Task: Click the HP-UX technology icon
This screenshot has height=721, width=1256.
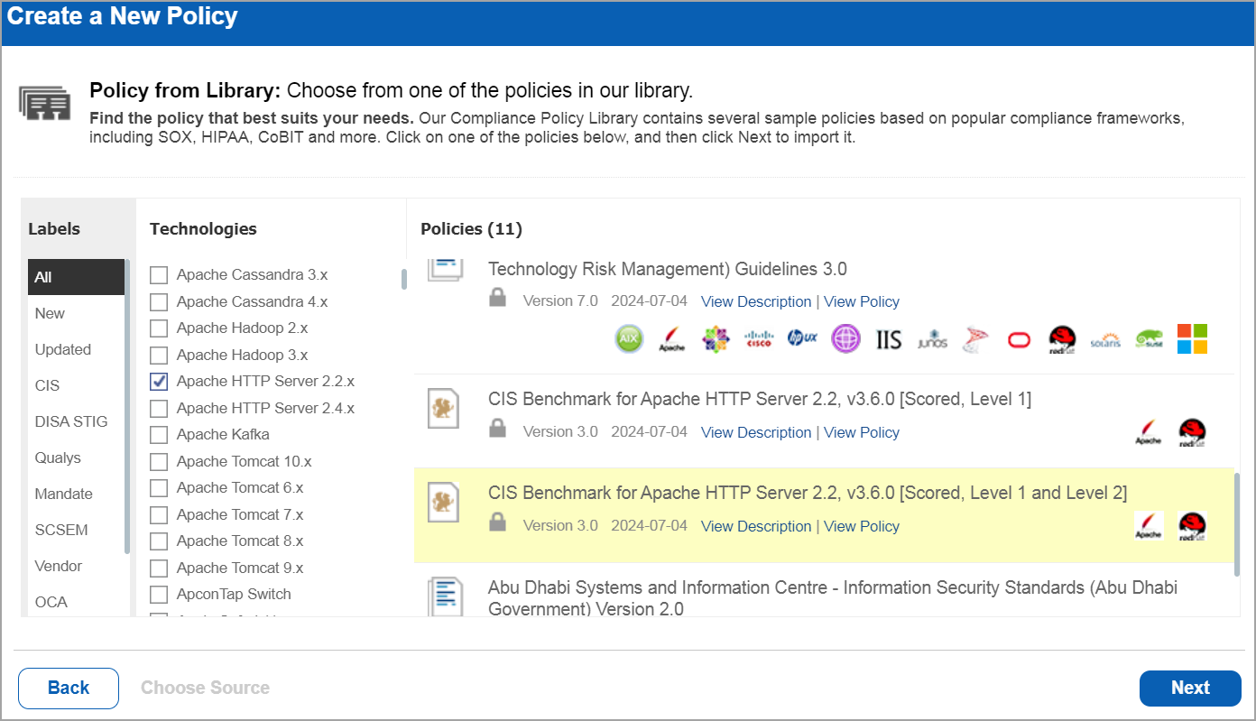Action: (x=802, y=339)
